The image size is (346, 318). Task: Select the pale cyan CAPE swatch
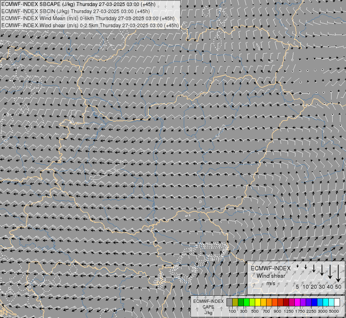tap(331, 302)
